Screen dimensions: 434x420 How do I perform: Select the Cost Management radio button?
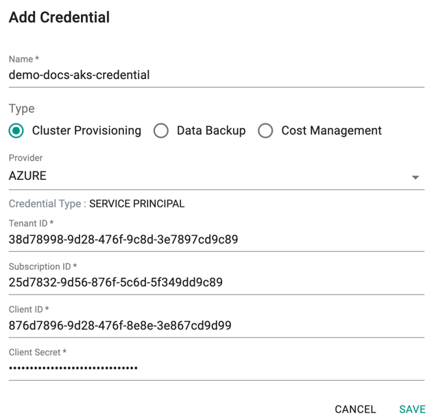point(265,130)
